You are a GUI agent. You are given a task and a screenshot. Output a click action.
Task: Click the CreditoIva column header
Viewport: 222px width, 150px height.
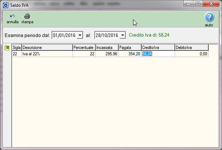tap(158, 48)
